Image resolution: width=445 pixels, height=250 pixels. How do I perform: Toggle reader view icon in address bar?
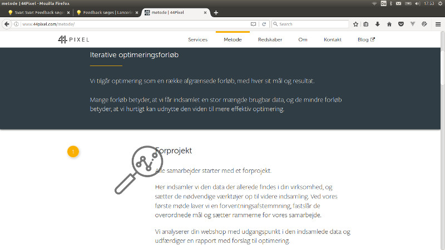(x=254, y=24)
